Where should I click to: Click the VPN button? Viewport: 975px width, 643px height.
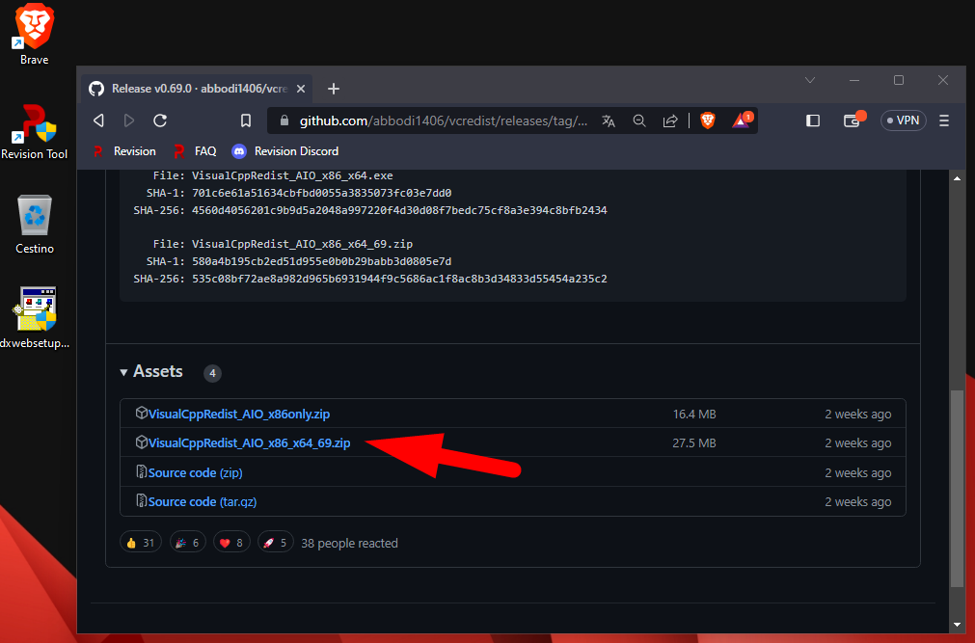[x=903, y=121]
